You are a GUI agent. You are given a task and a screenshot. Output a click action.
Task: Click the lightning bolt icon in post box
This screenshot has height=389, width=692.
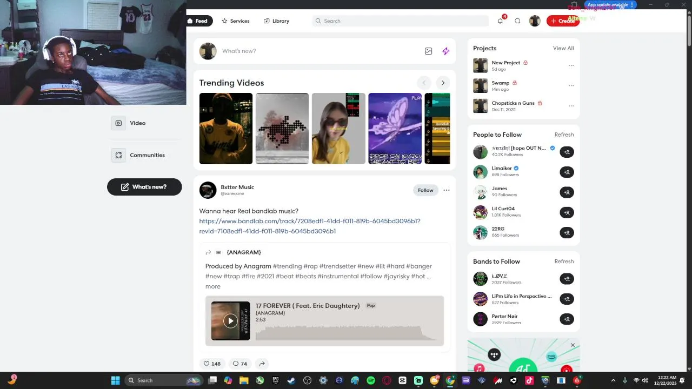pos(445,51)
